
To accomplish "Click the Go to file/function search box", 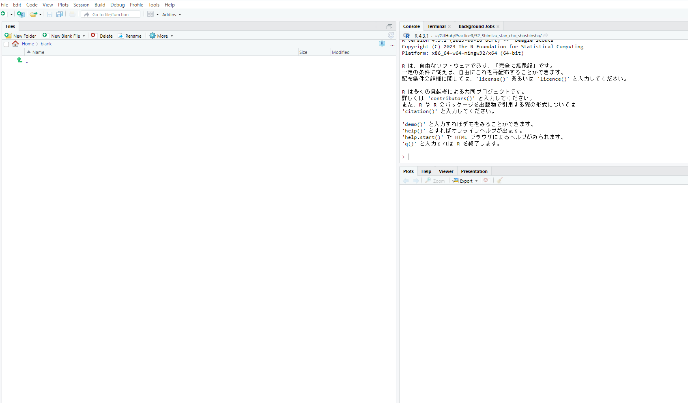I will (110, 14).
